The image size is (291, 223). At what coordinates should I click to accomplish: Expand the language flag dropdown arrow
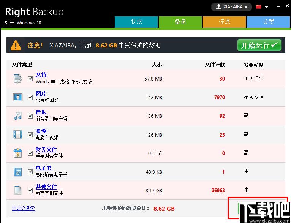(x=267, y=7)
